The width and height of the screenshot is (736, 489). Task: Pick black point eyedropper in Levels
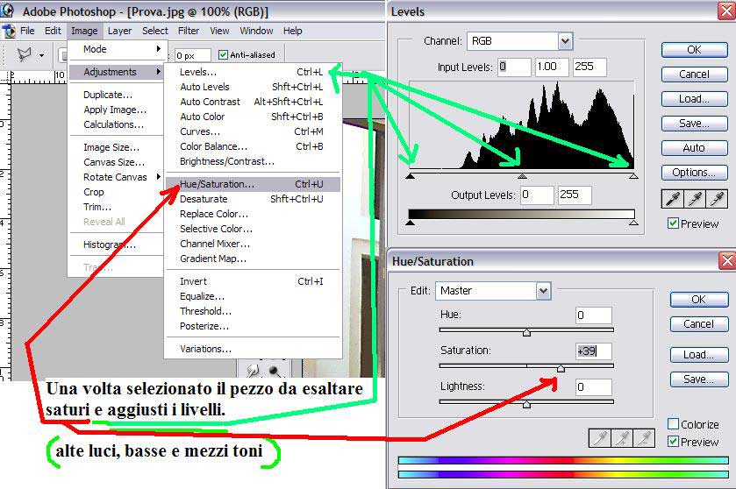tap(672, 199)
